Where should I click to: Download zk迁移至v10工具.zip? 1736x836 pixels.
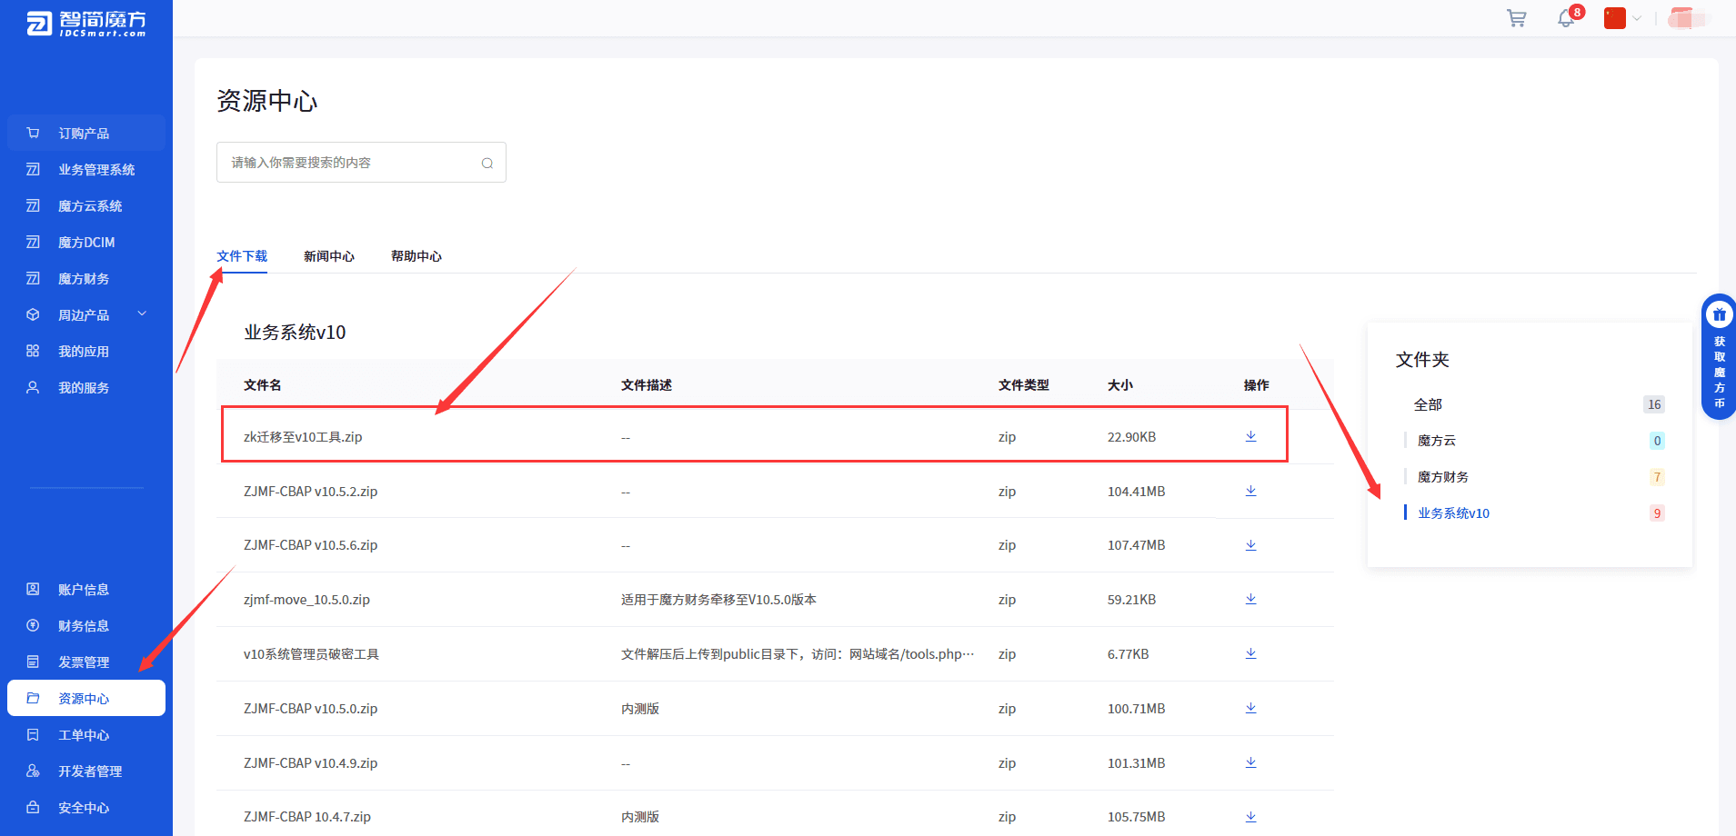1250,436
